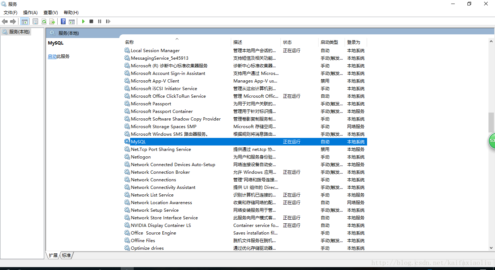Screen dimensions: 495x270
Task: Toggle the action pane display
Action: tap(72, 21)
